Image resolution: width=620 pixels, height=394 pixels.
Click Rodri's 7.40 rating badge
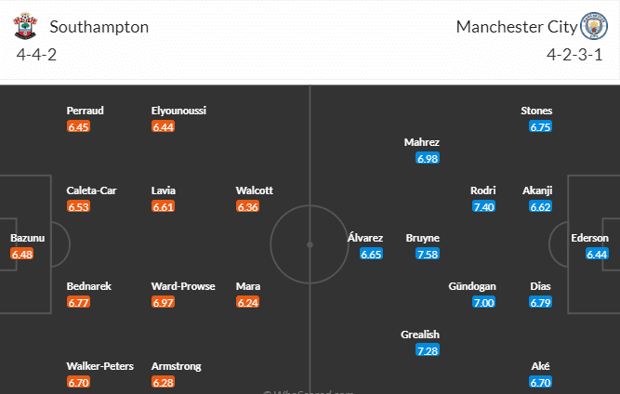point(483,206)
